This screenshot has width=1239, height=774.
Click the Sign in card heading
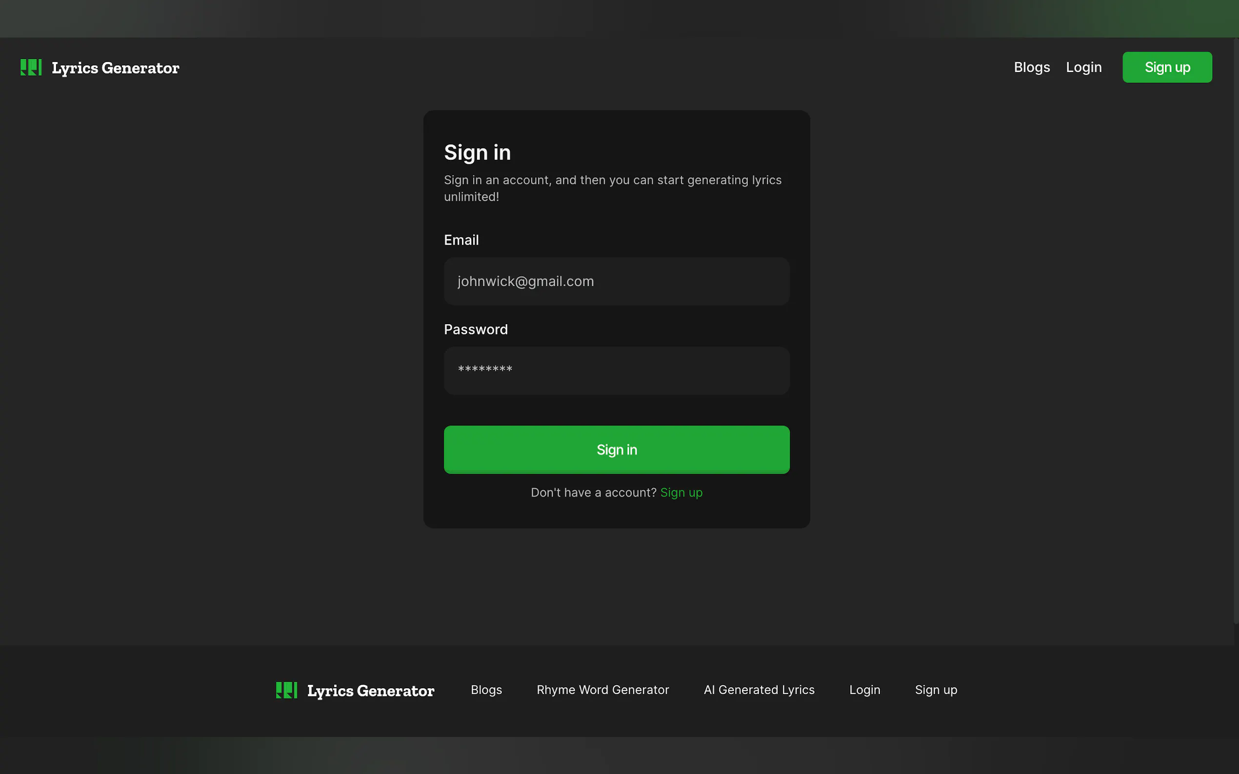[x=477, y=153]
